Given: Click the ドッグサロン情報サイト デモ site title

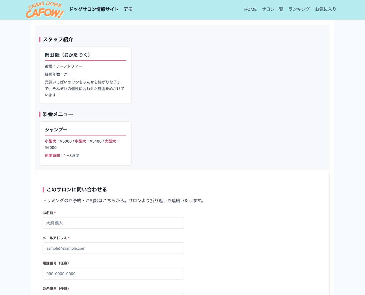Looking at the screenshot, I should (101, 9).
